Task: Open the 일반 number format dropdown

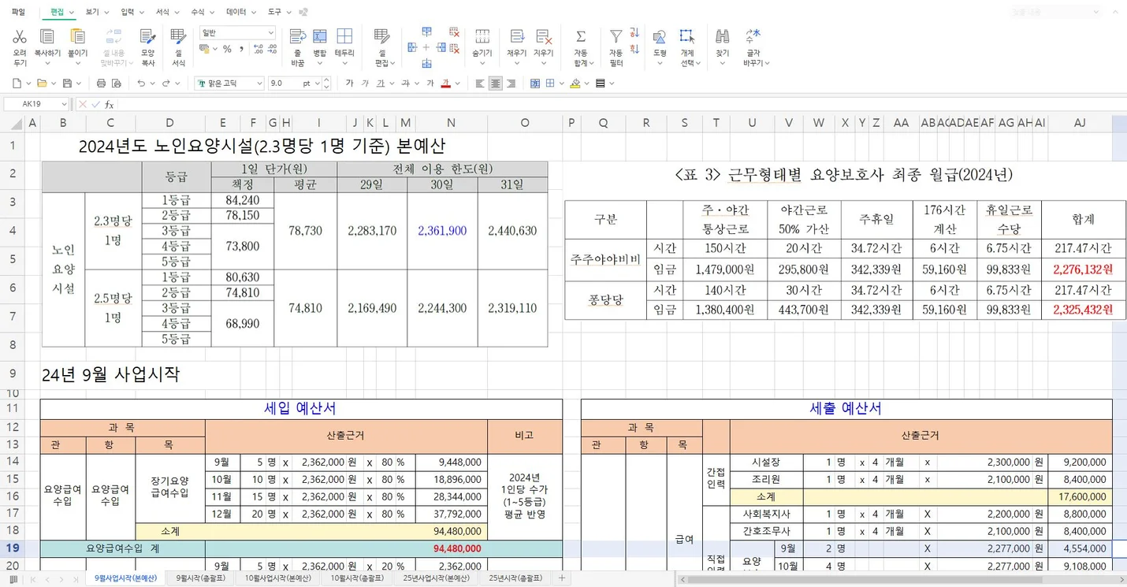Action: click(x=270, y=33)
